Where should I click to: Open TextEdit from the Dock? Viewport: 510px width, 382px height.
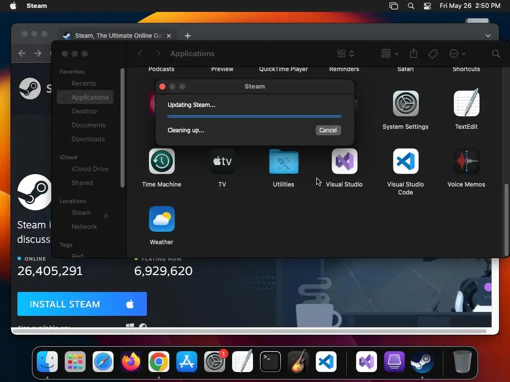[x=243, y=361]
